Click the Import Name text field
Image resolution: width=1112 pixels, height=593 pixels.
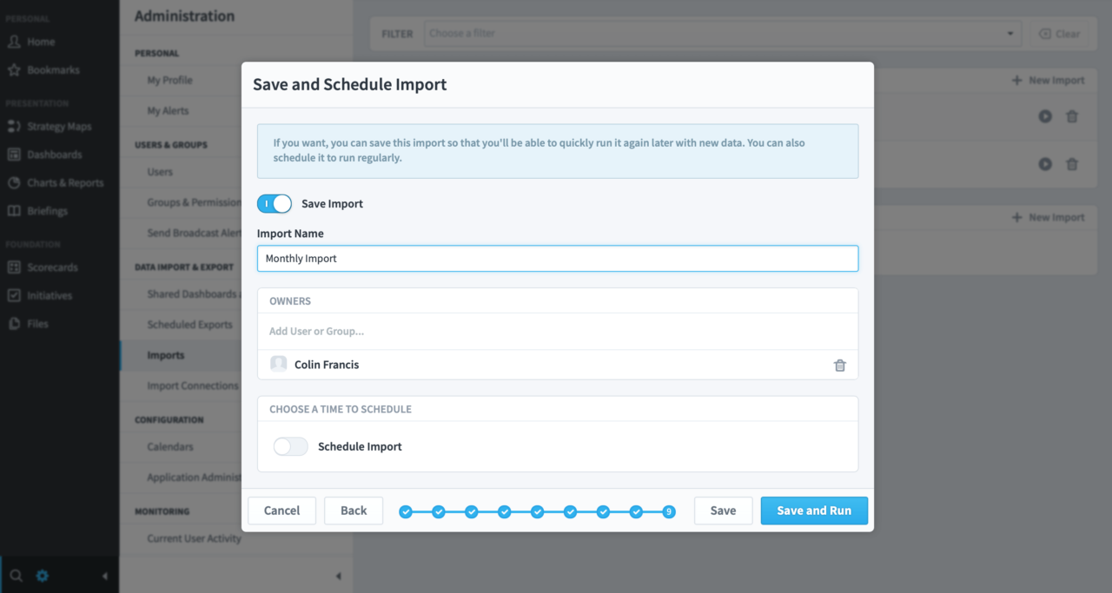(x=557, y=259)
